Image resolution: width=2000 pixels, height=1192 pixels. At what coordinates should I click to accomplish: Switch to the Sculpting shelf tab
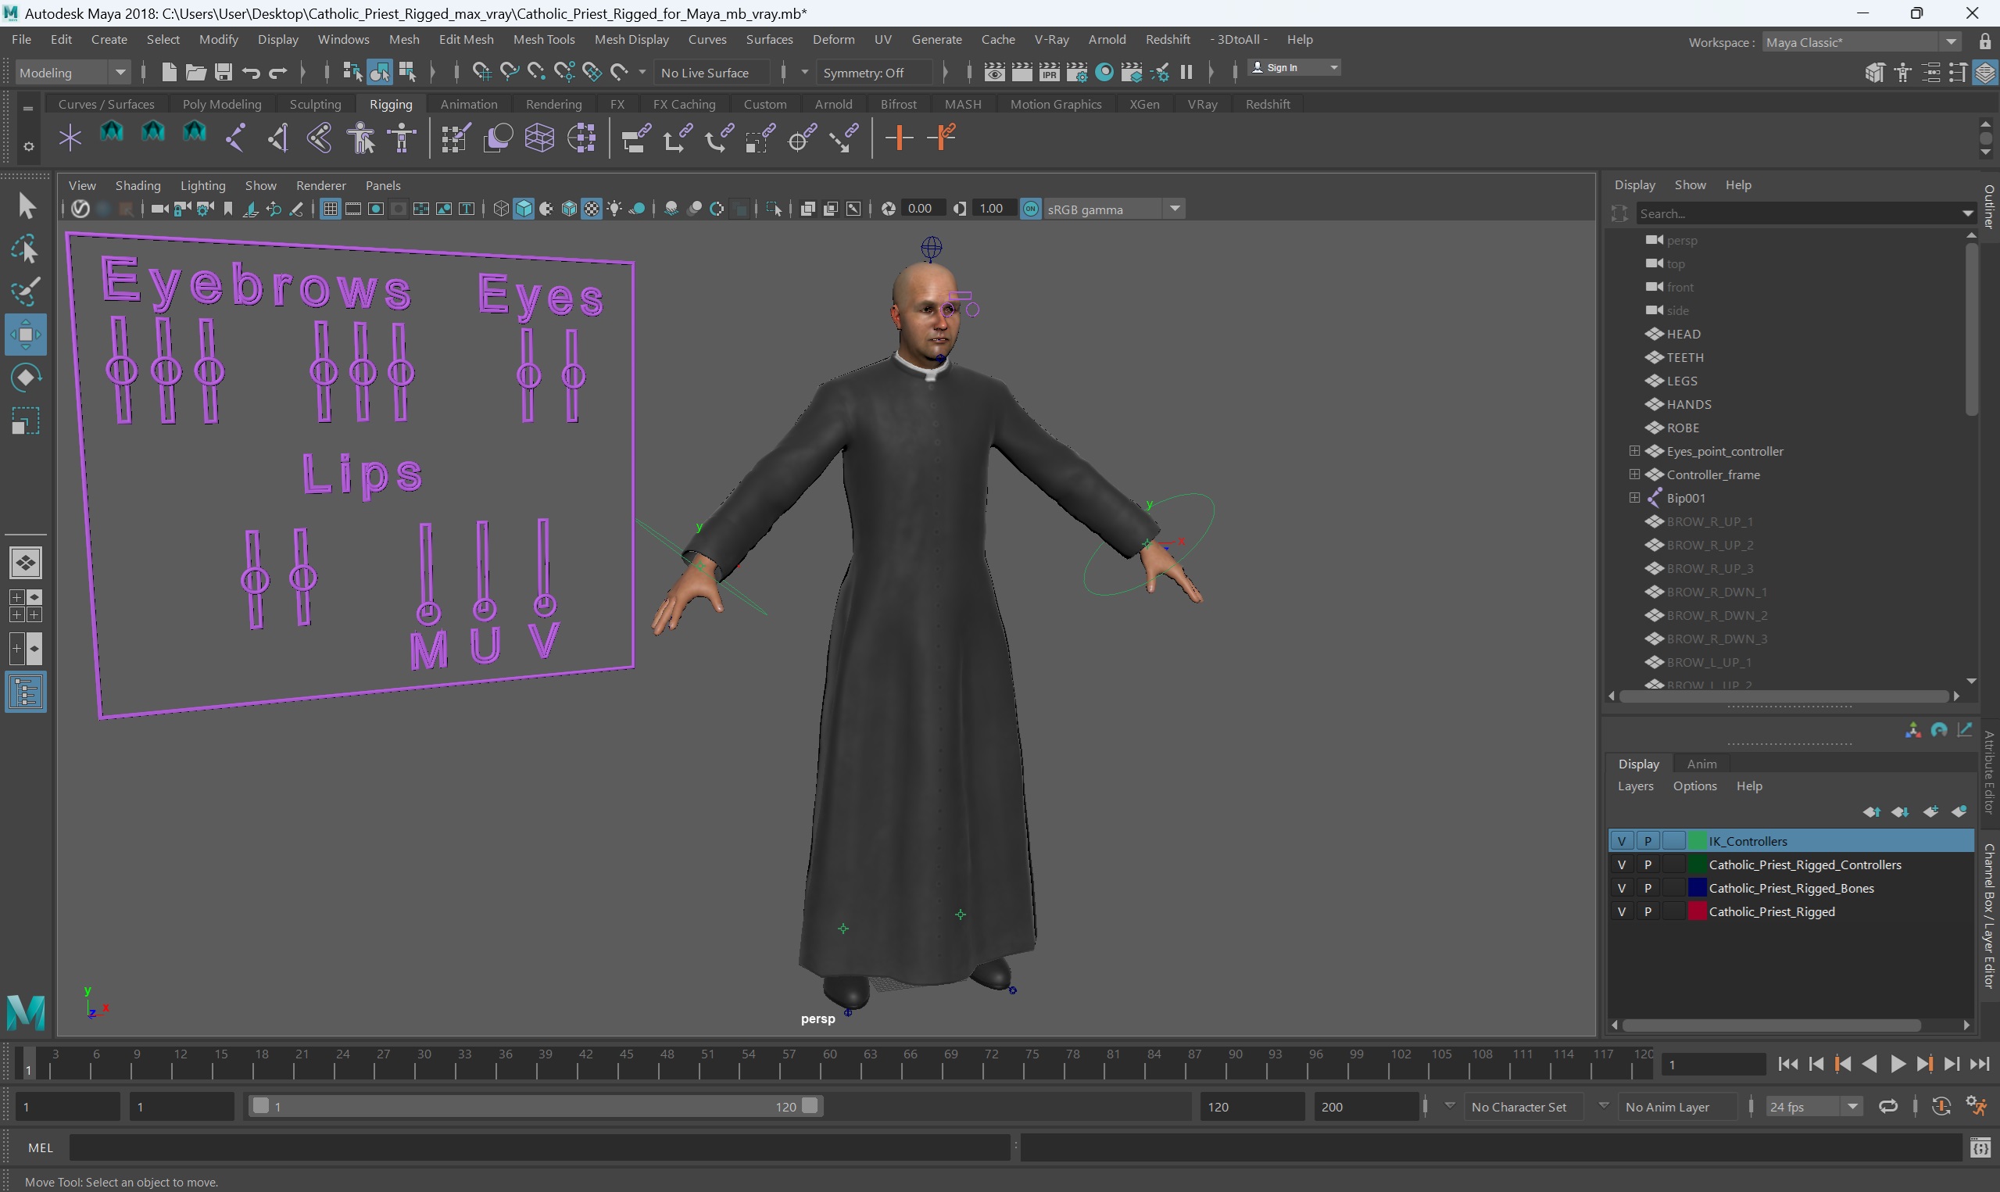click(315, 104)
